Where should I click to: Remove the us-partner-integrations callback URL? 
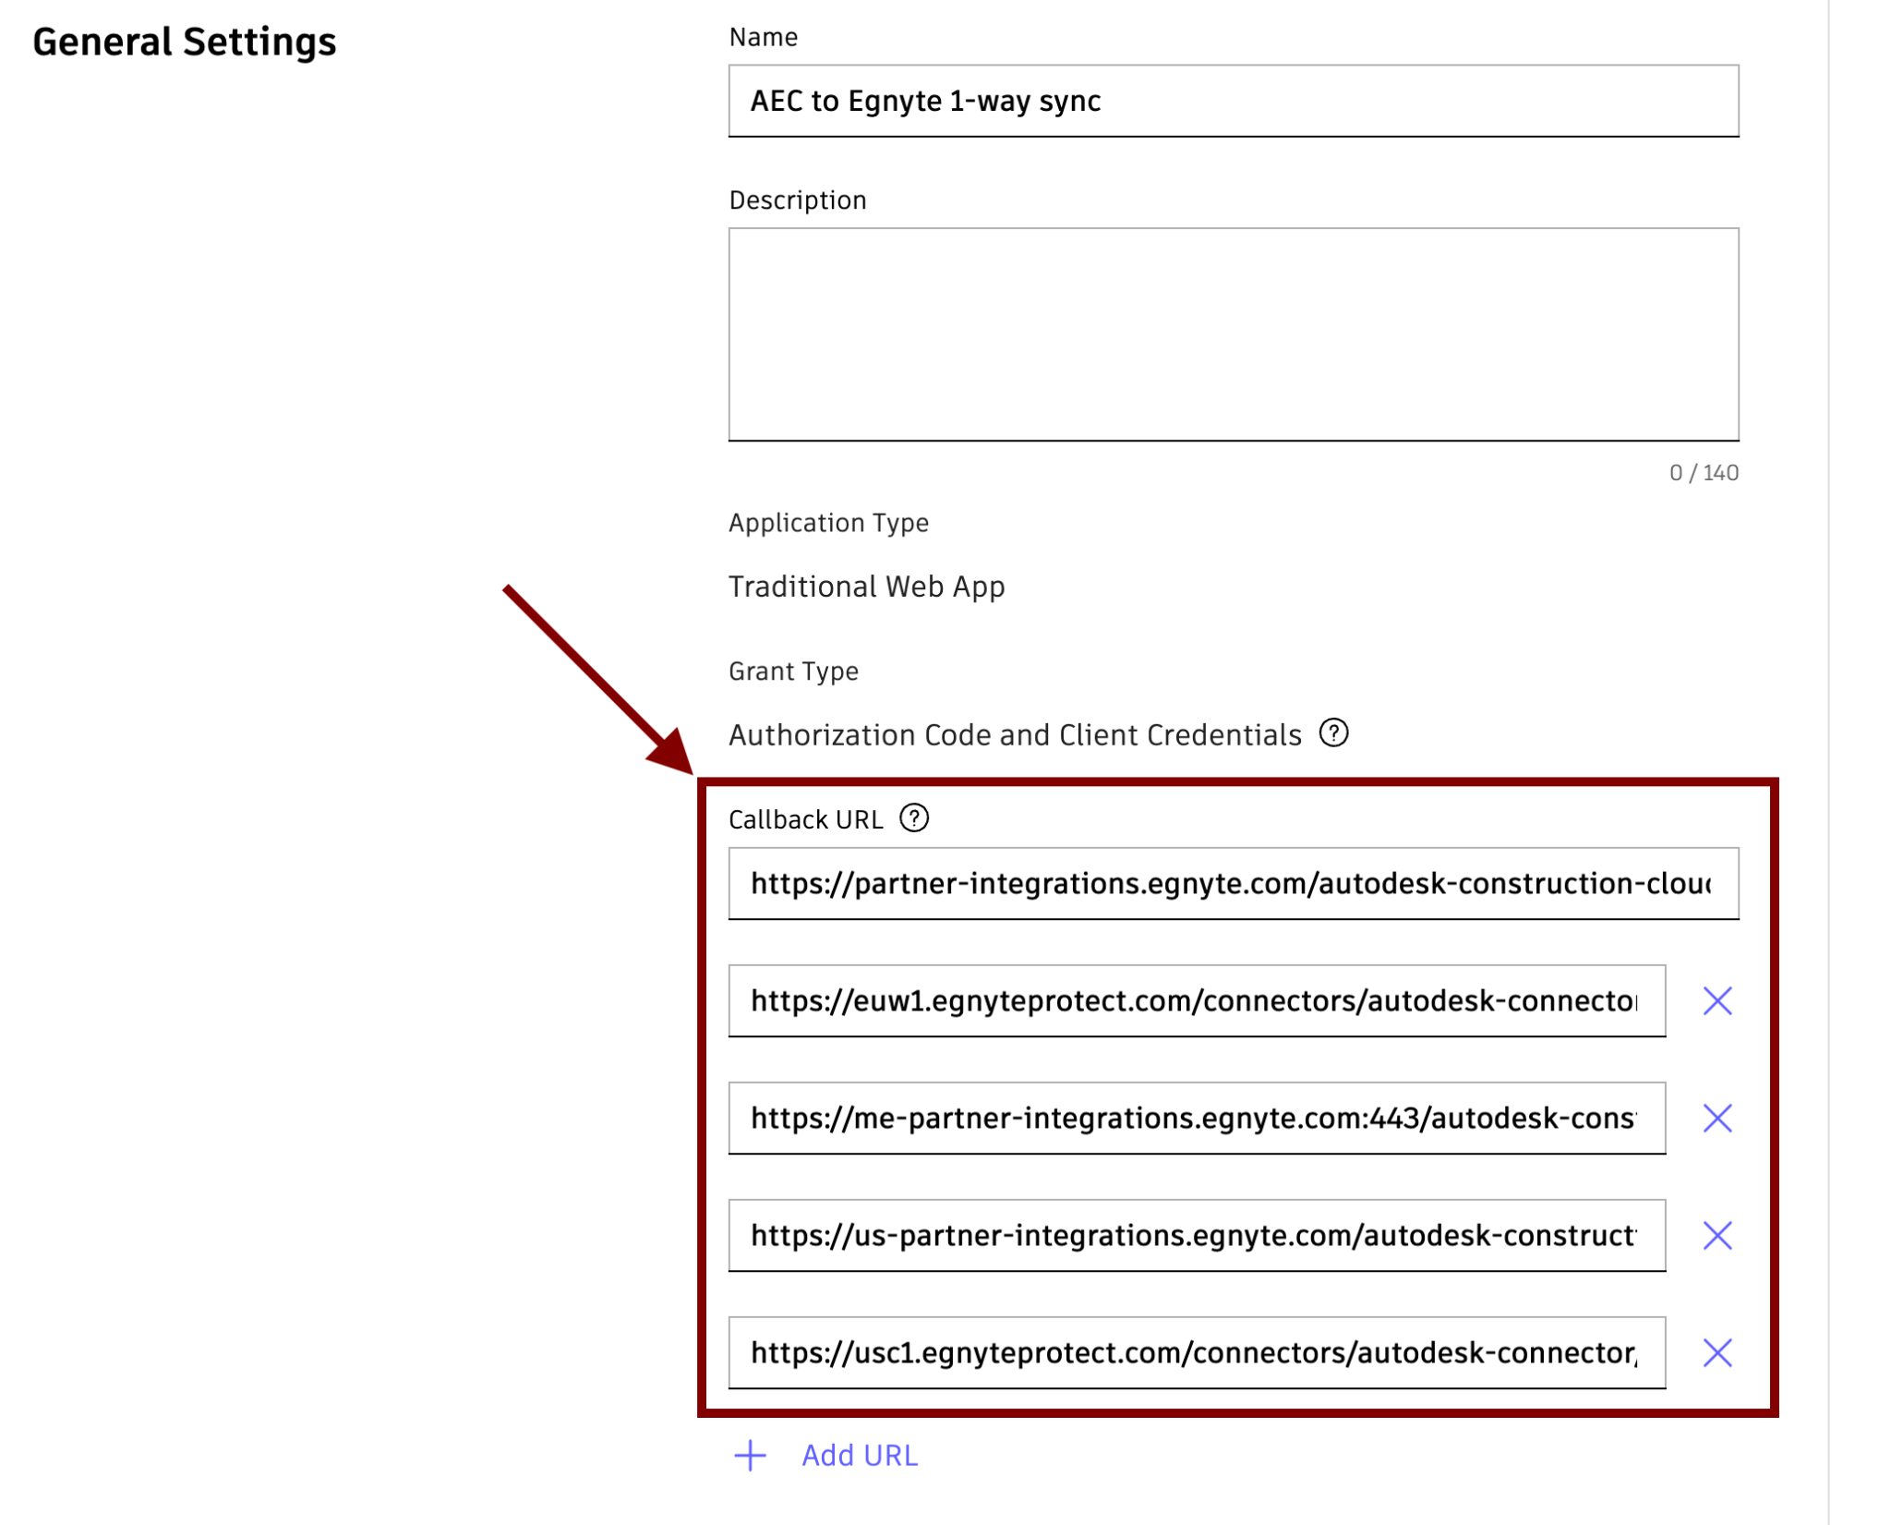coord(1716,1235)
